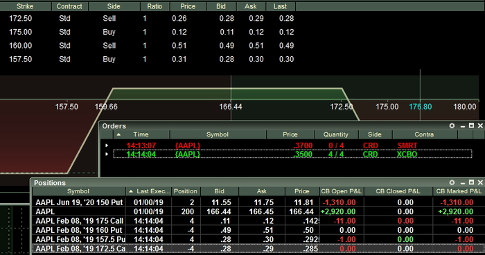Sort orders by Quantity column

click(336, 134)
